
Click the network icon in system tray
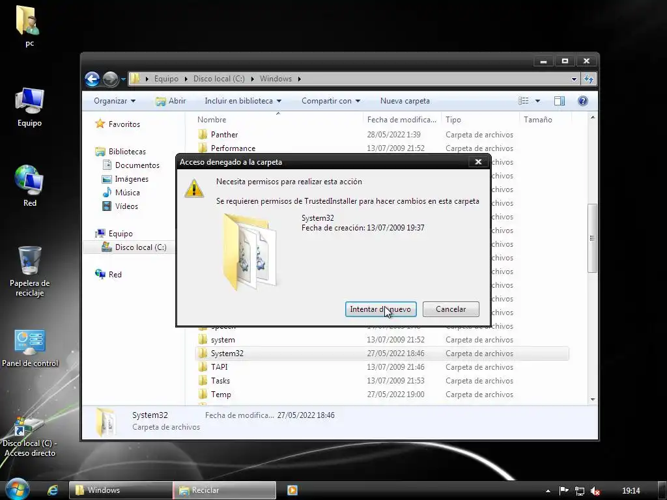tap(579, 491)
